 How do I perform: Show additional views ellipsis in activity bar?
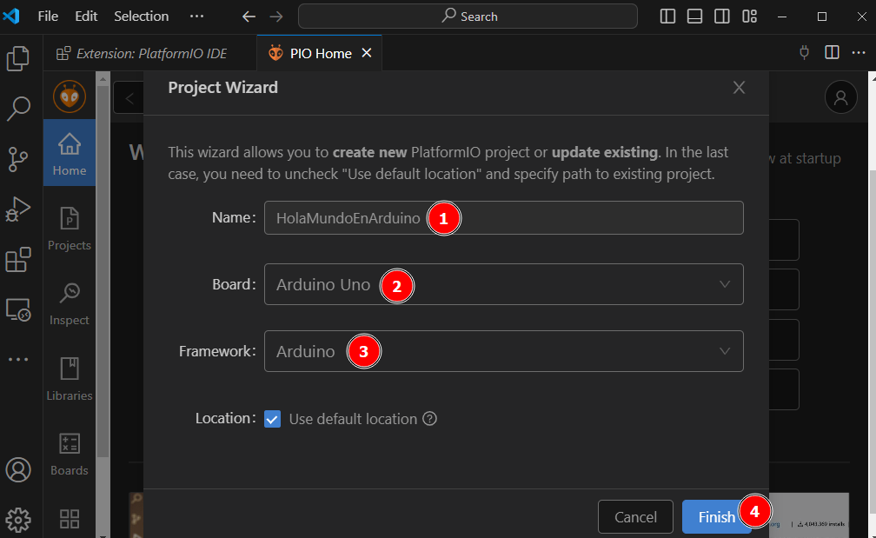click(x=18, y=359)
